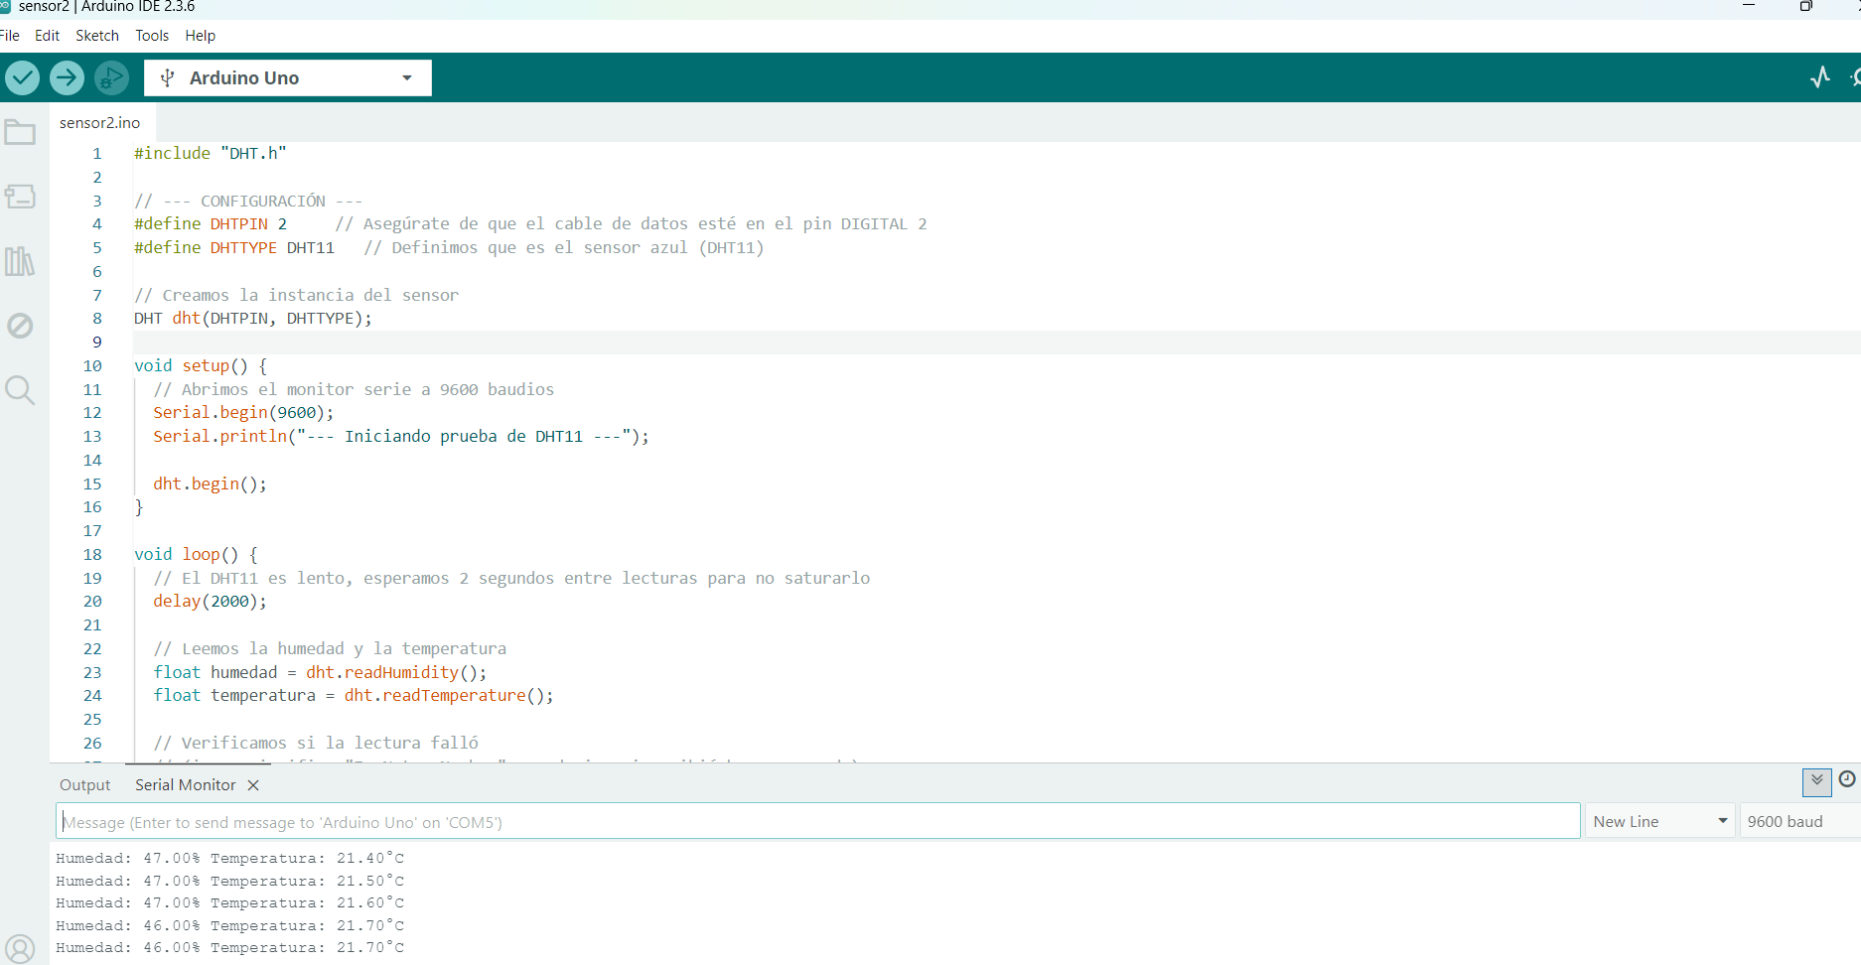
Task: Open the 9600 baud rate dropdown
Action: [x=1797, y=821]
